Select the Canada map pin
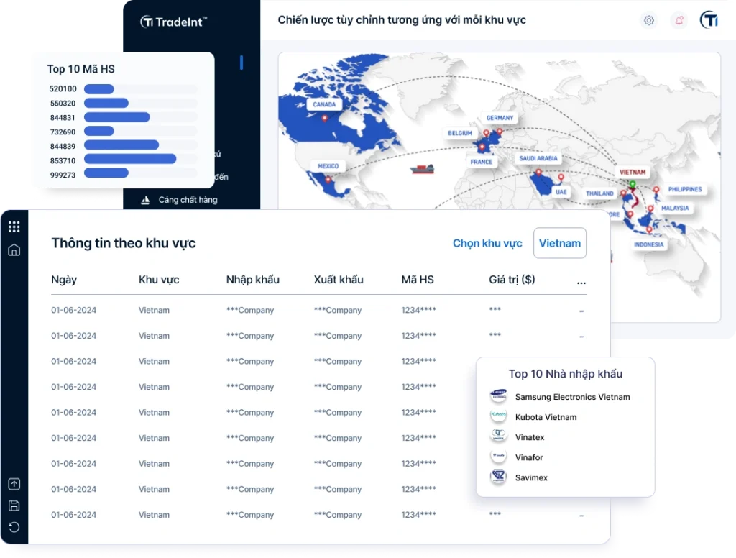Image resolution: width=736 pixels, height=558 pixels. click(324, 119)
